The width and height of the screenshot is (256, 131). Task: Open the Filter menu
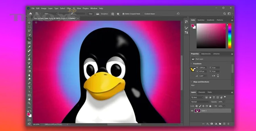[69, 8]
